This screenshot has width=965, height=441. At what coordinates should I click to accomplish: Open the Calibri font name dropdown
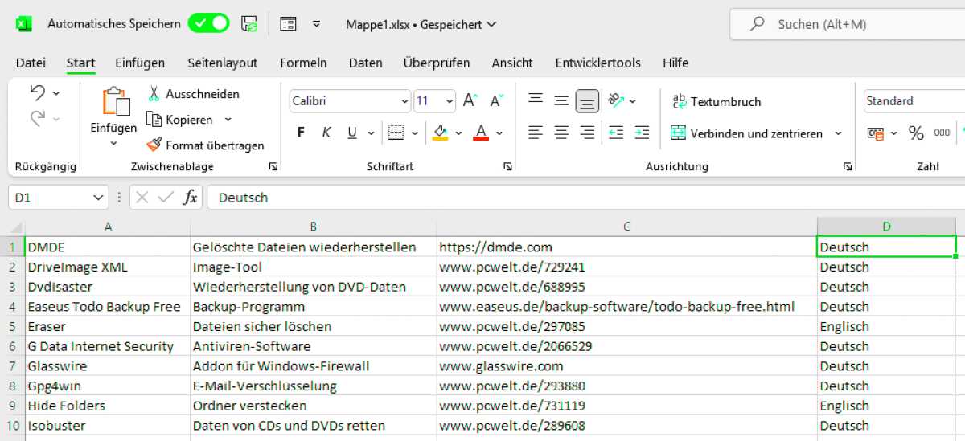tap(404, 102)
